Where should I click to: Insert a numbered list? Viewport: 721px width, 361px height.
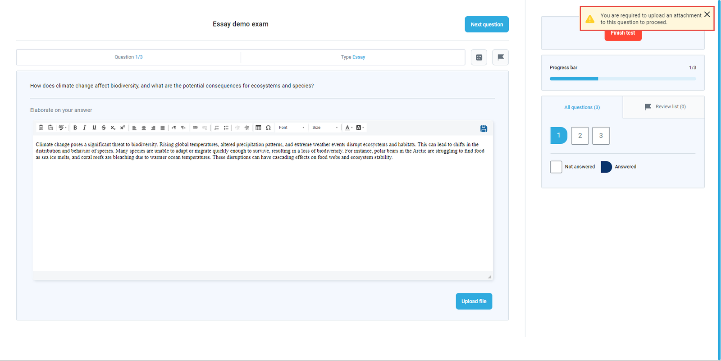pos(217,128)
